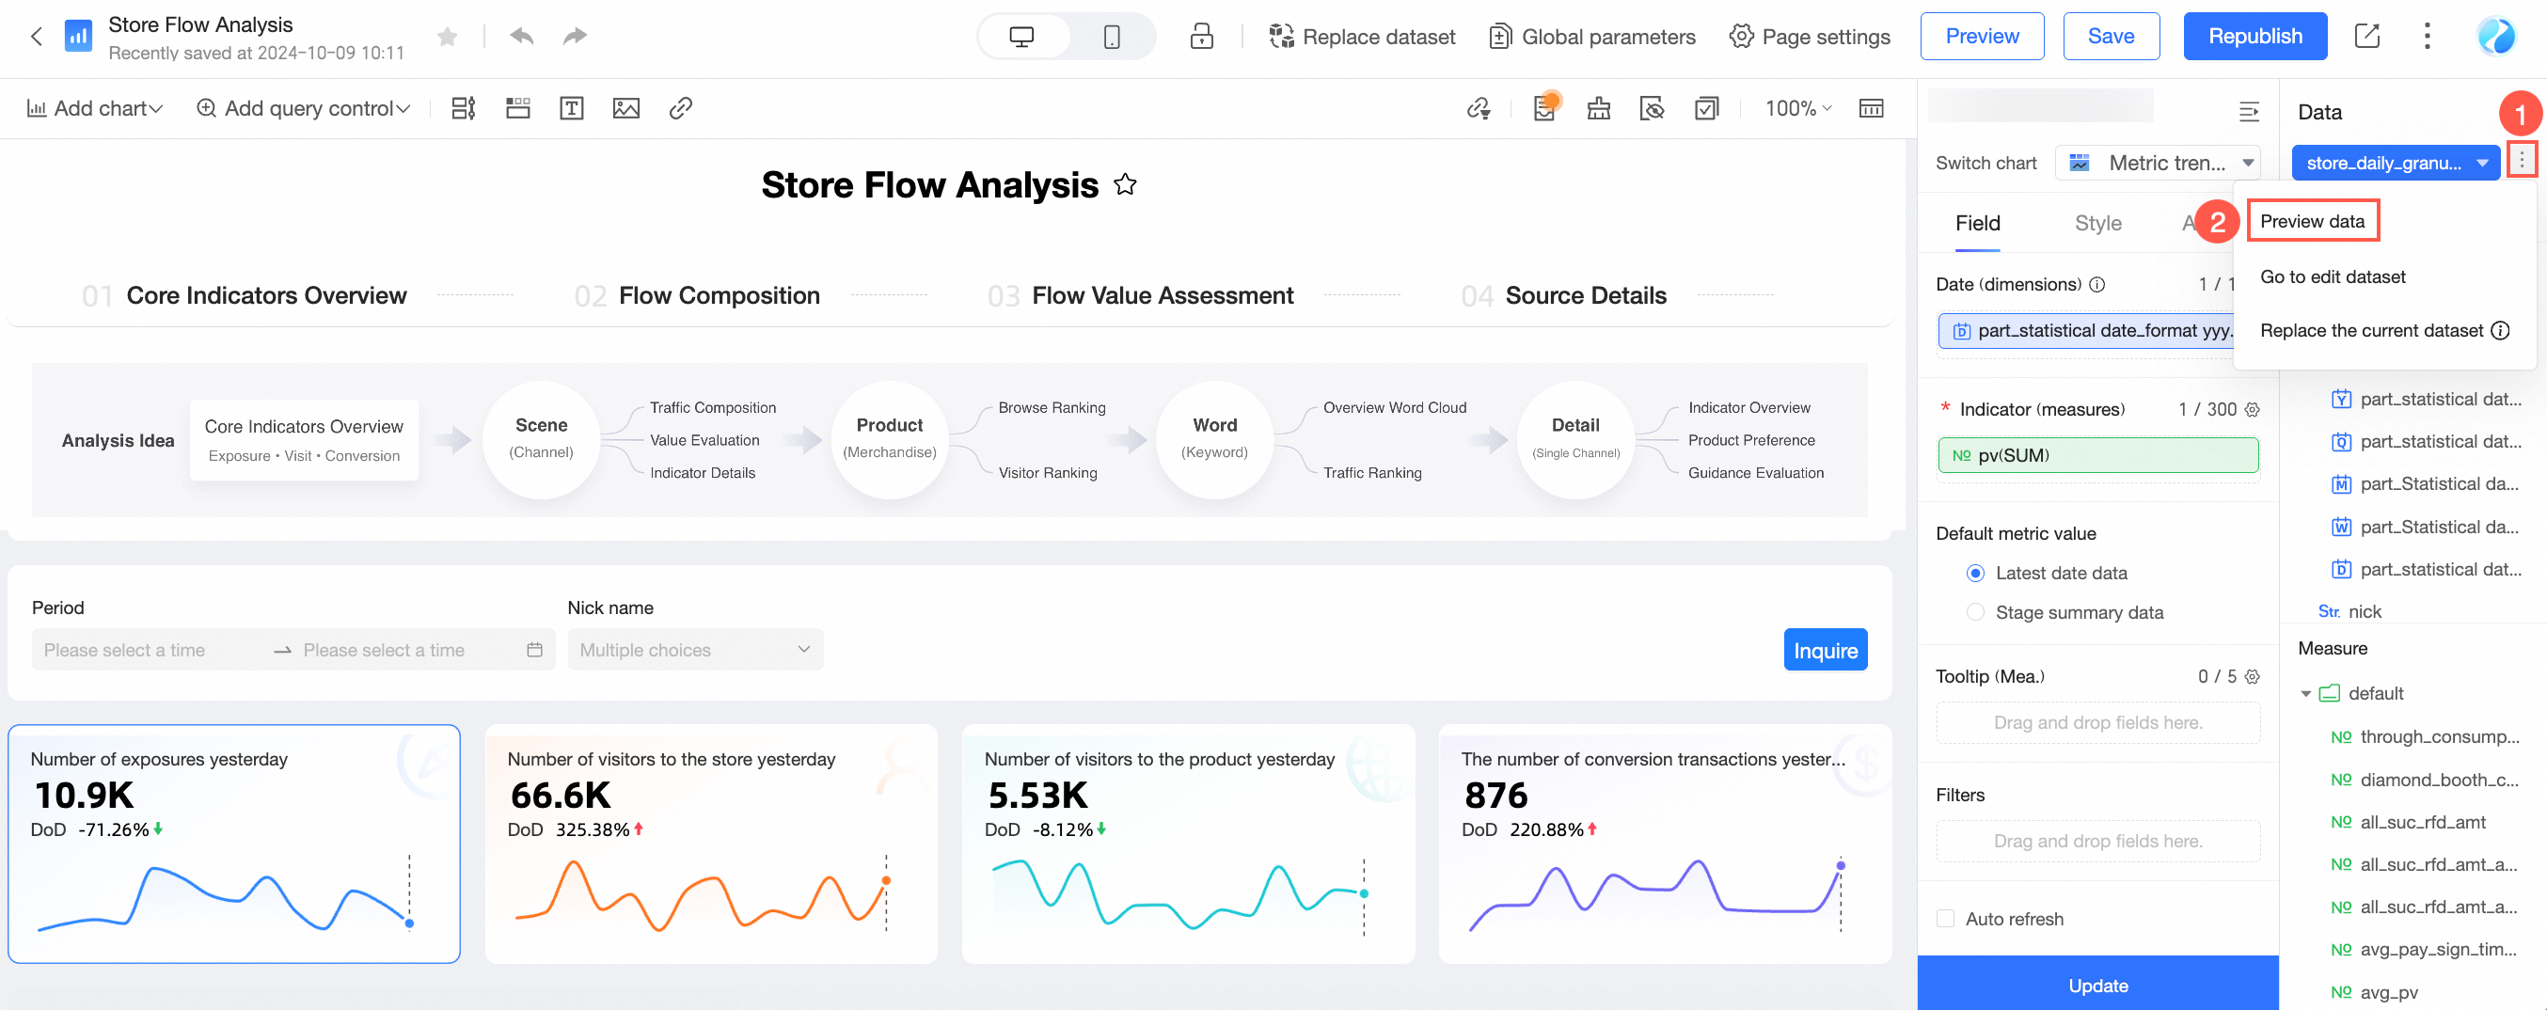Select Latest date data radio option
This screenshot has height=1010, width=2547.
click(1974, 574)
